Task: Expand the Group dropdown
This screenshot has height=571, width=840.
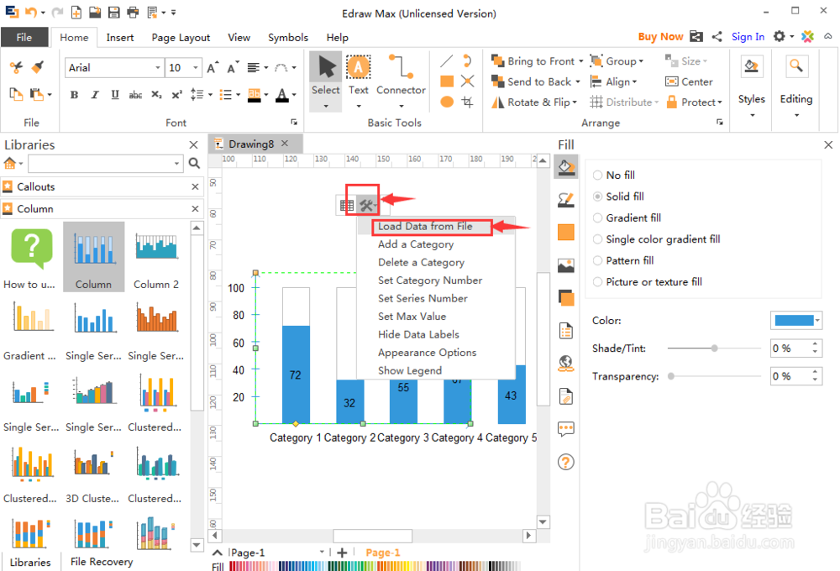Action: point(641,61)
